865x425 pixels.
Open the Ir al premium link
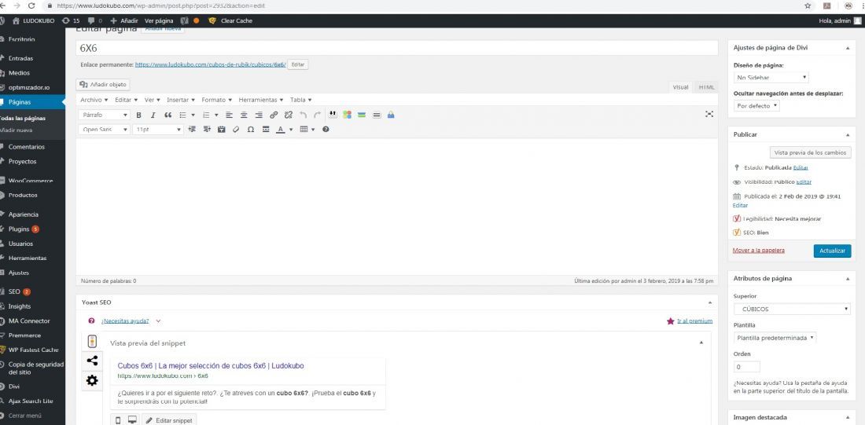coord(694,321)
